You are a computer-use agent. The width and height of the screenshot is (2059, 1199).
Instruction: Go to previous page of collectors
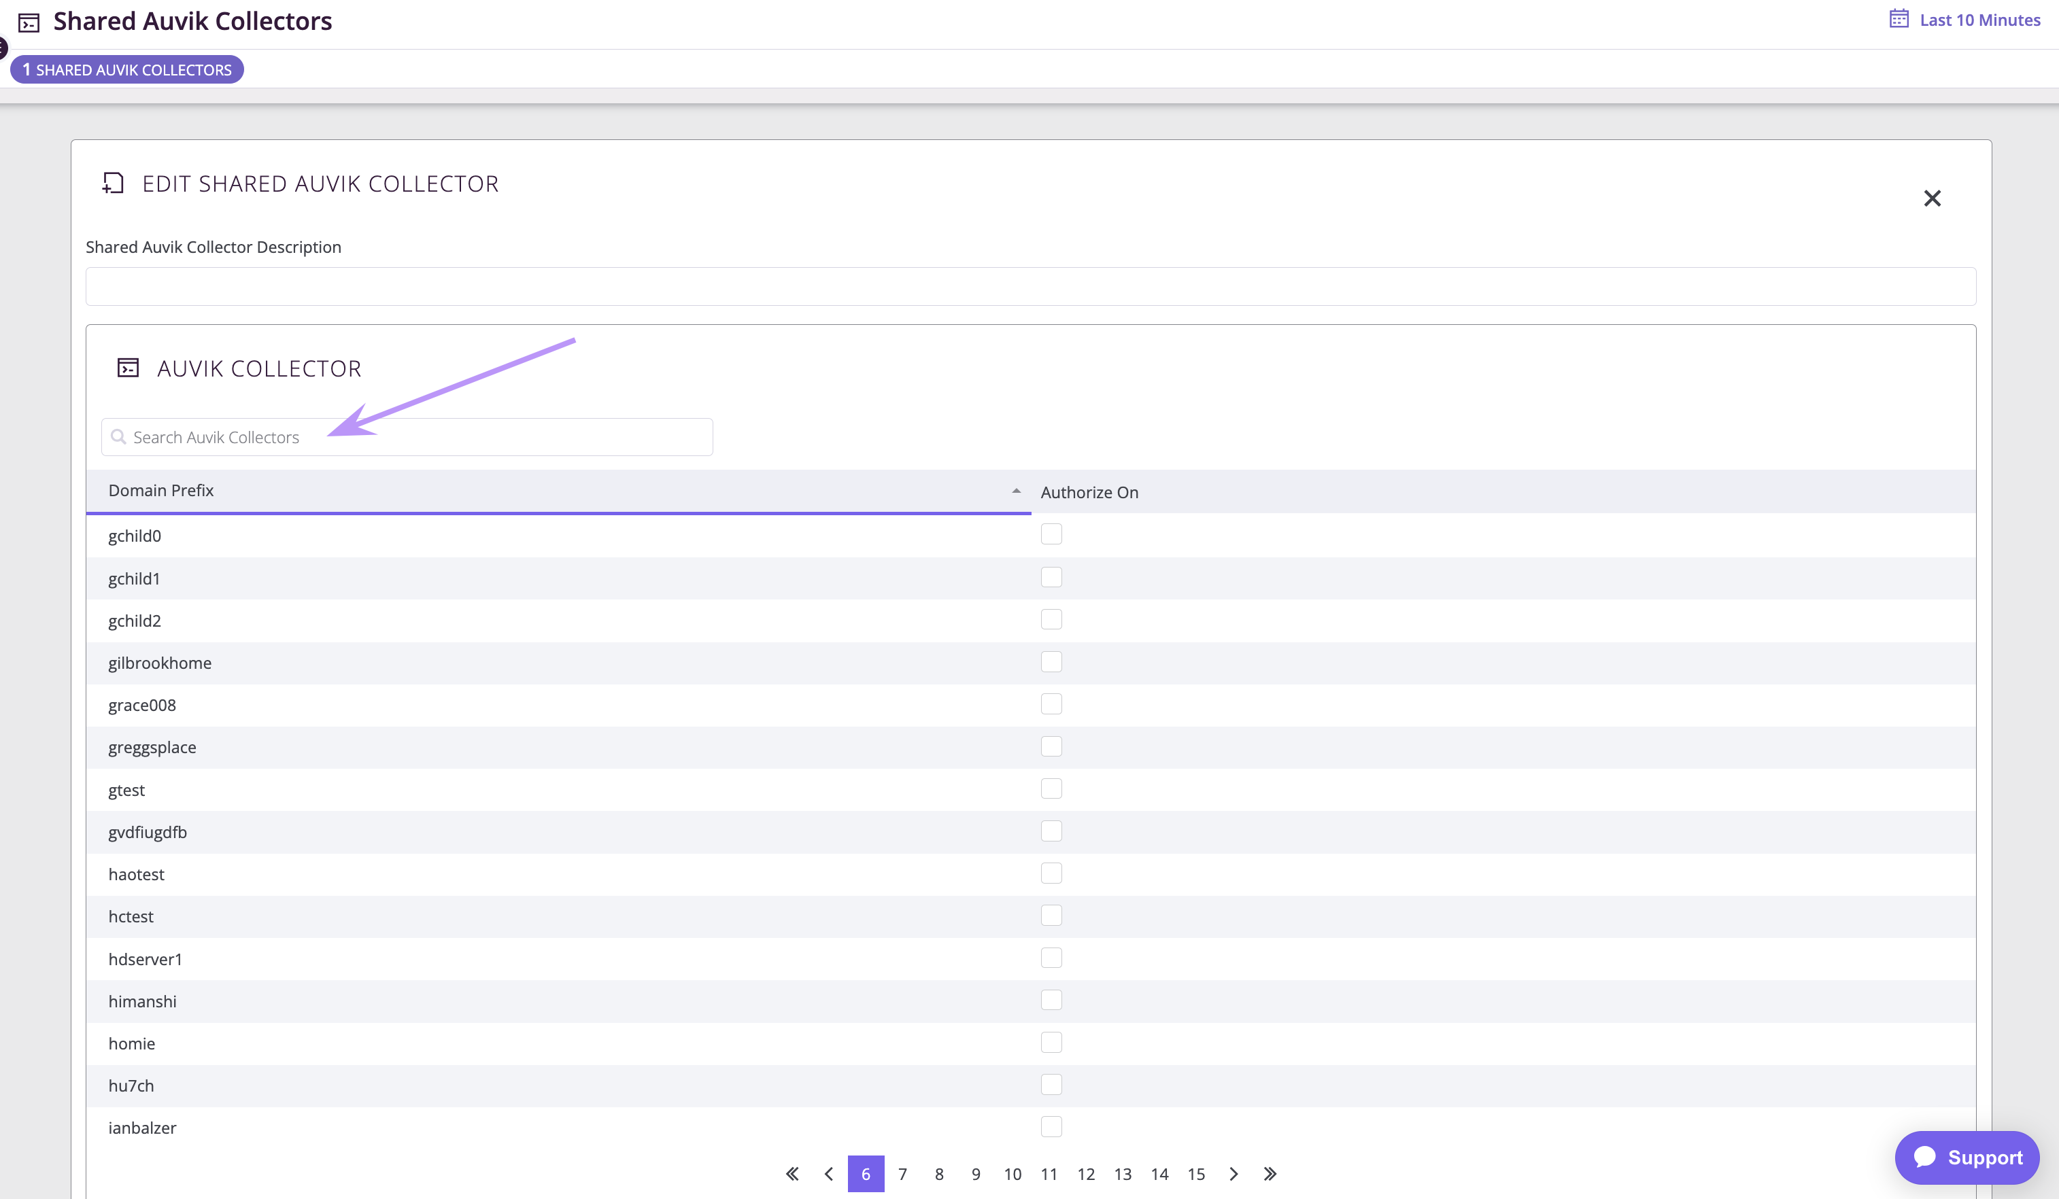click(x=828, y=1174)
